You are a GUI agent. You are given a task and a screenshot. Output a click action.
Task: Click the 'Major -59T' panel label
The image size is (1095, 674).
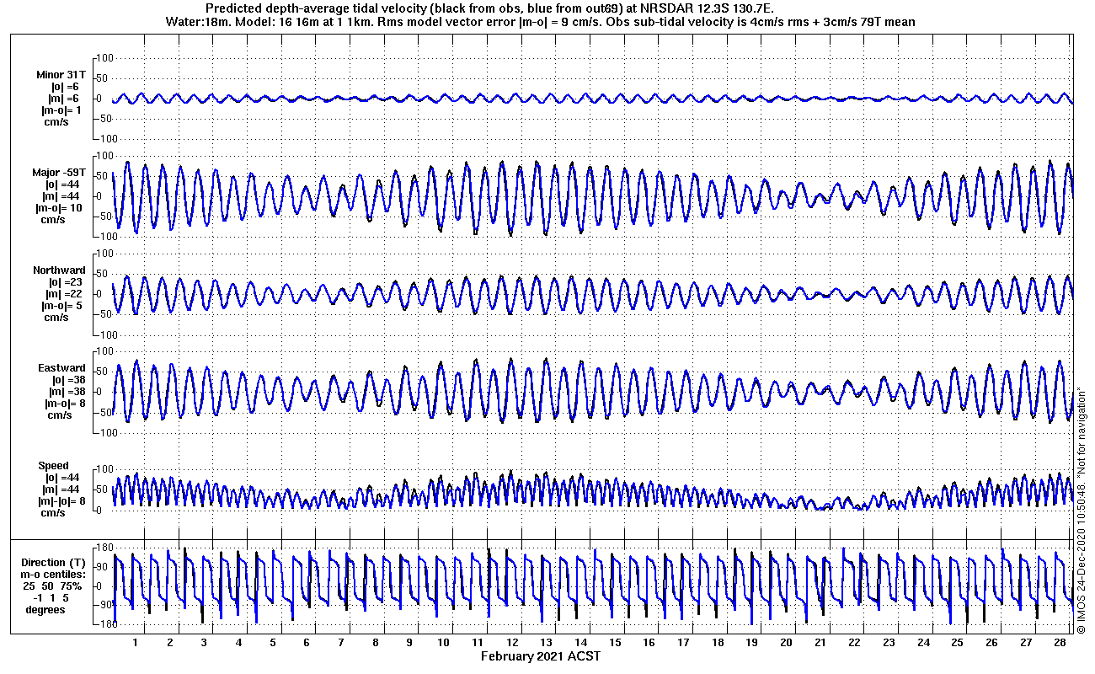[61, 173]
